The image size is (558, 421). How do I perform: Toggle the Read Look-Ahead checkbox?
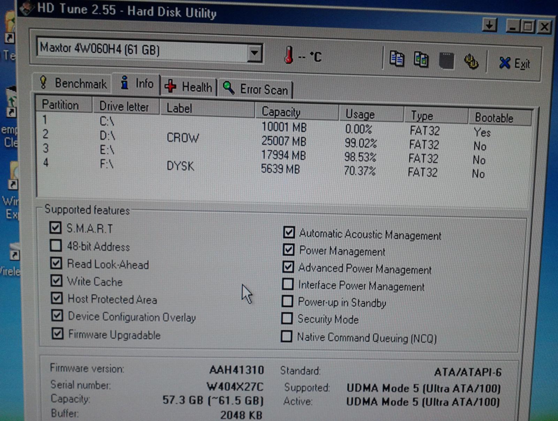click(x=56, y=263)
